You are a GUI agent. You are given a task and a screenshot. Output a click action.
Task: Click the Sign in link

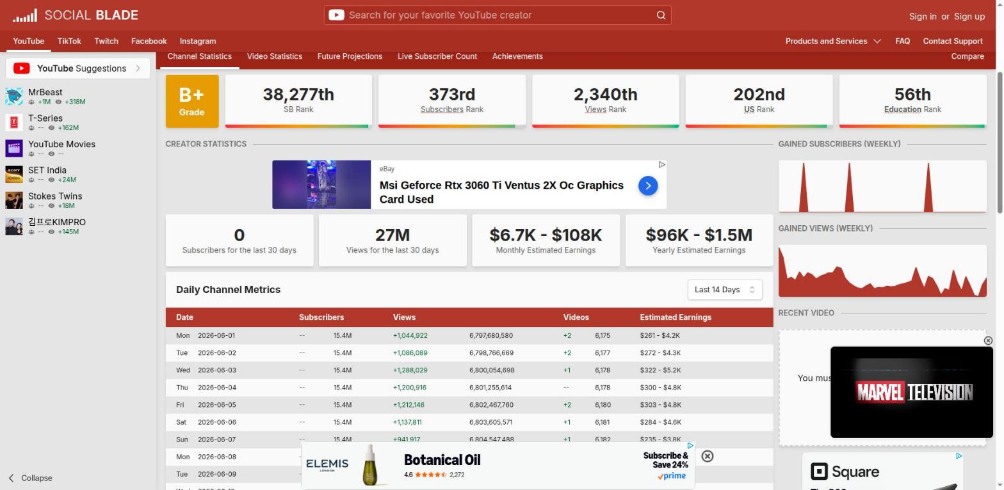(923, 16)
